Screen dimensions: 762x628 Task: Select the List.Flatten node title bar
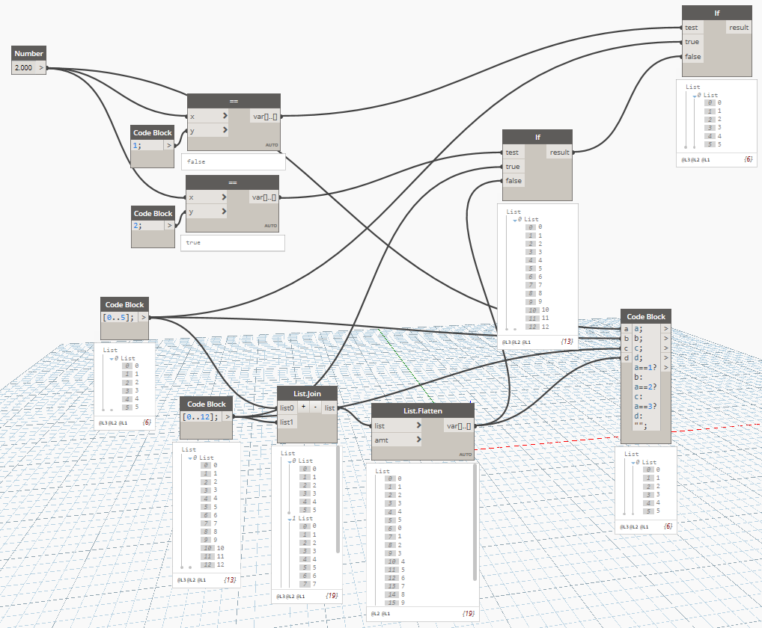pos(422,410)
